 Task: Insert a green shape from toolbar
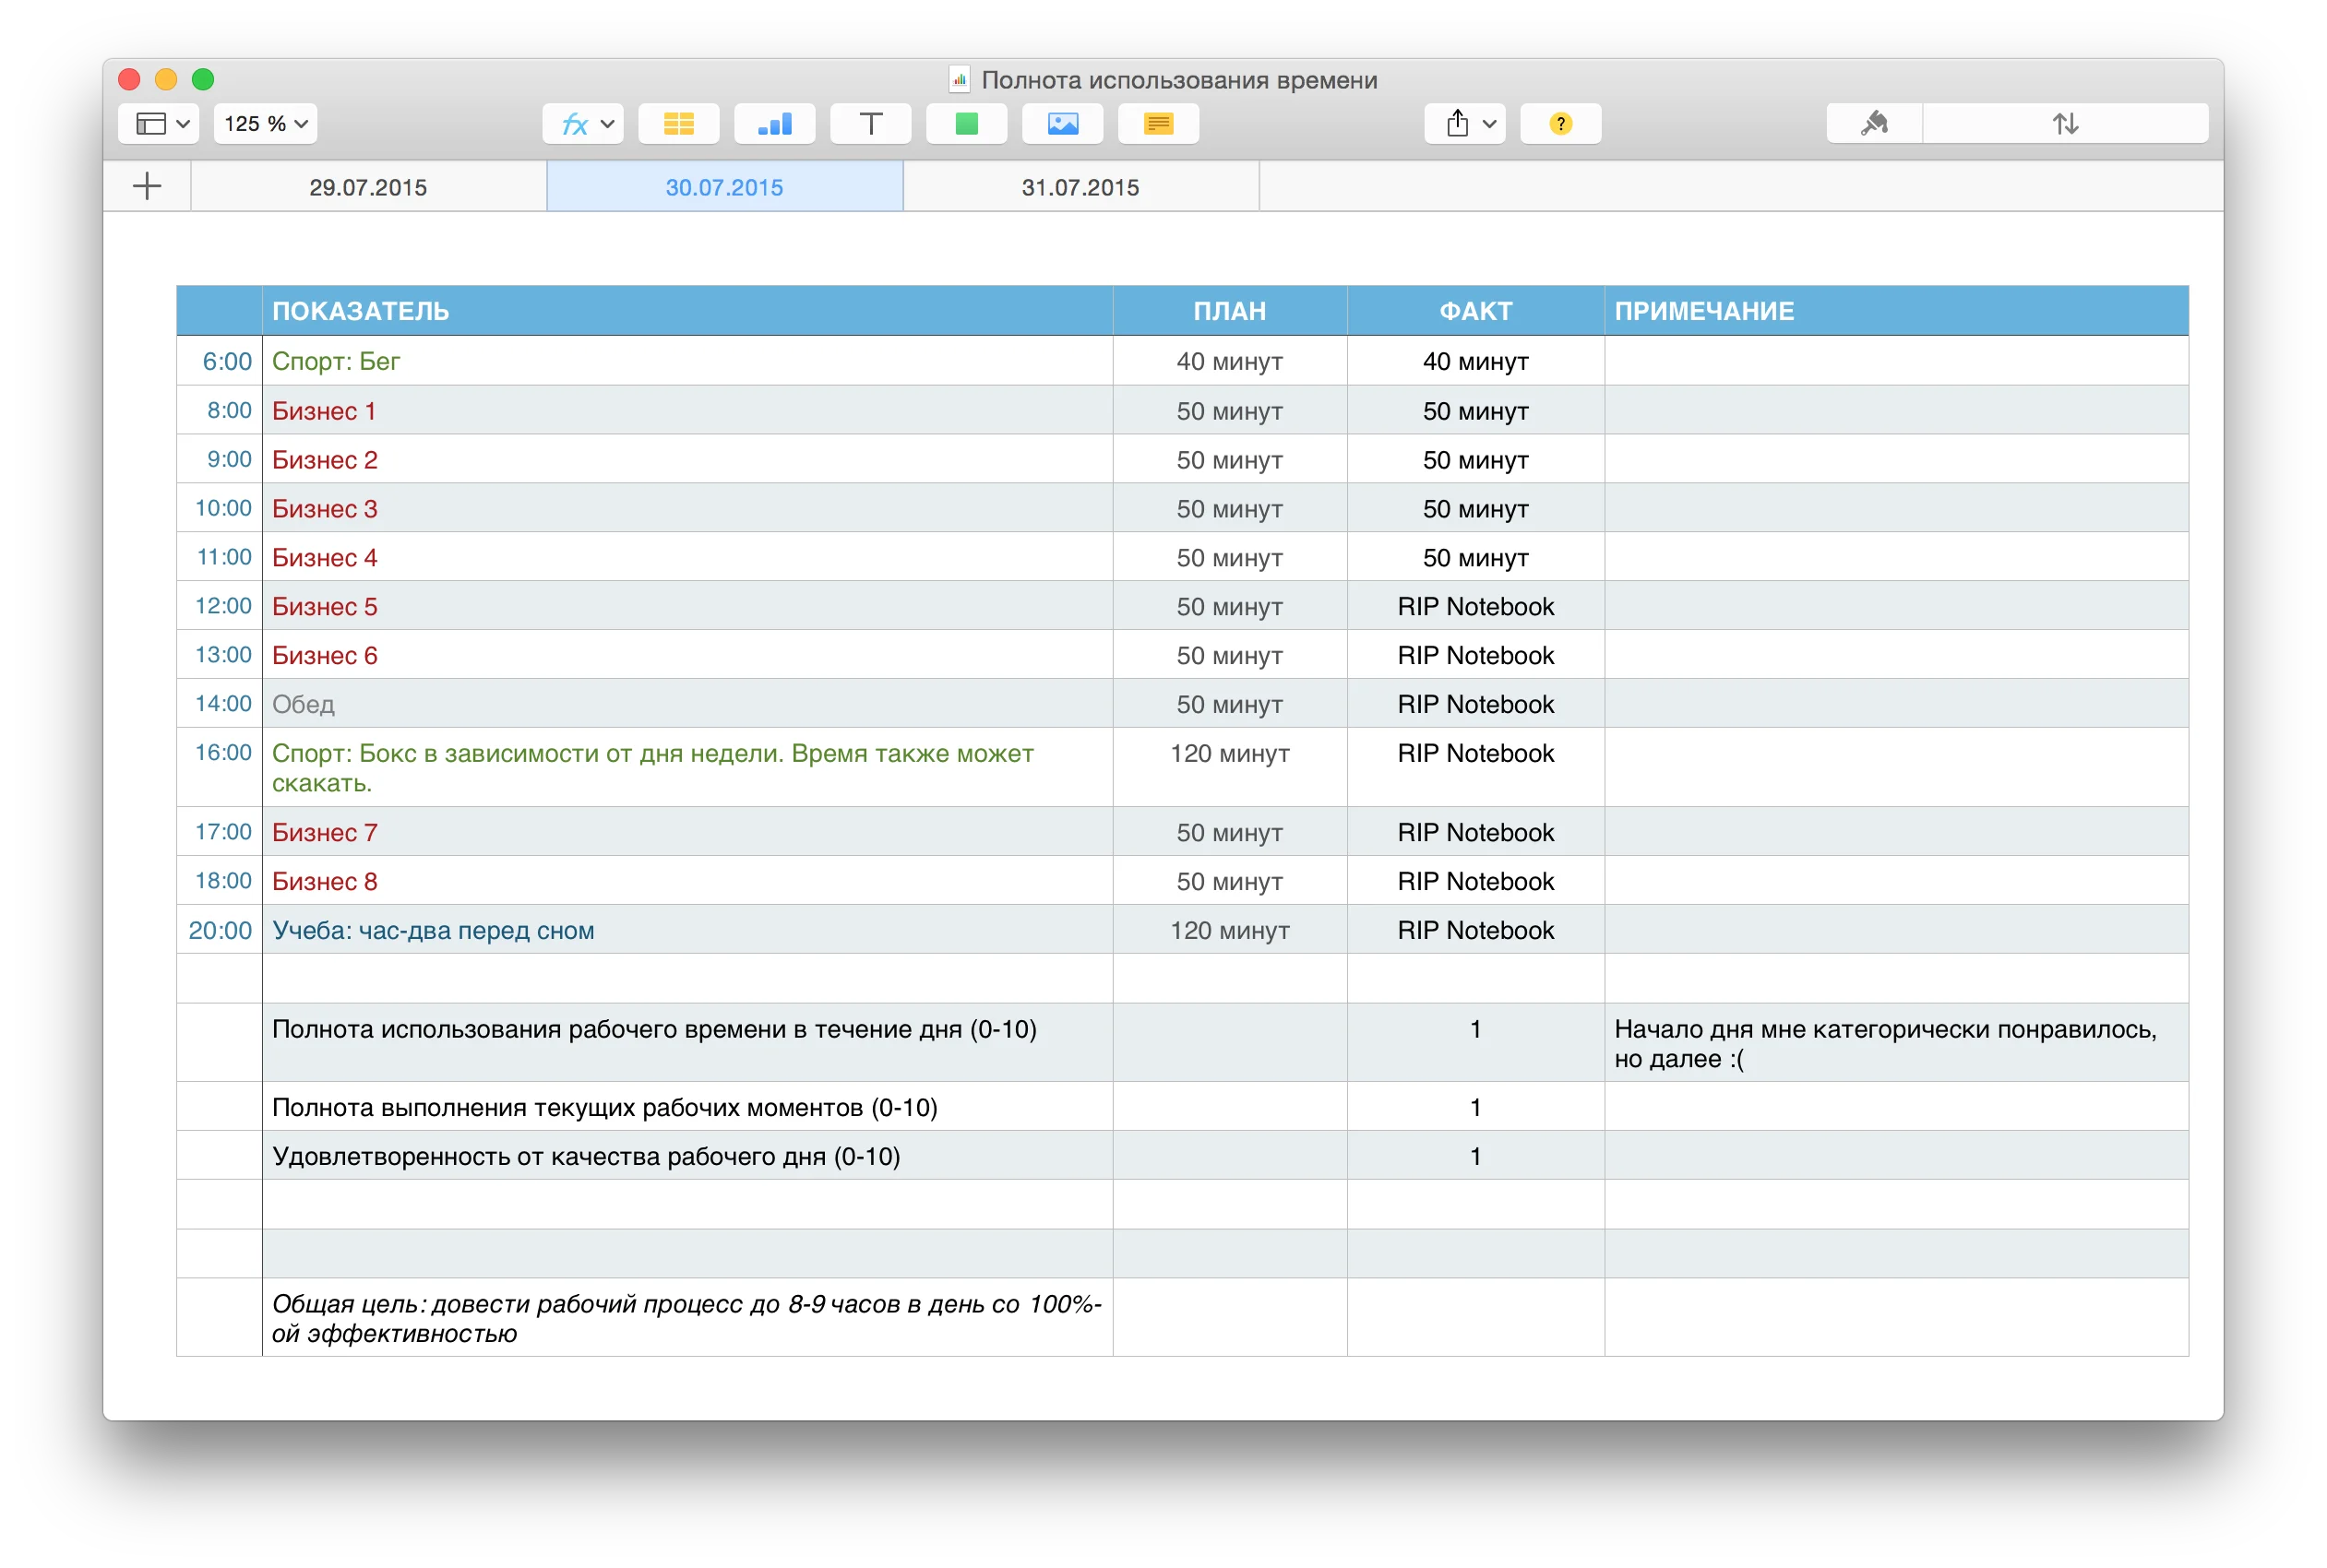click(x=966, y=124)
